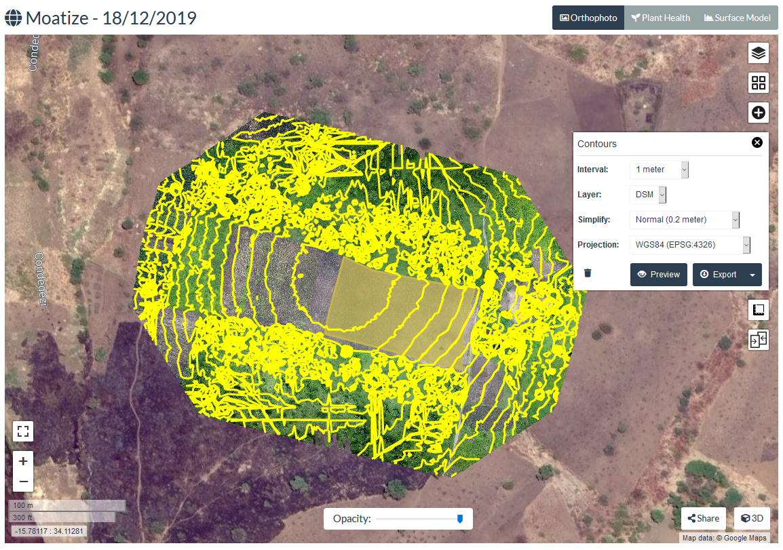The height and width of the screenshot is (550, 783).
Task: Select the measurement ruler tool
Action: coord(758,310)
